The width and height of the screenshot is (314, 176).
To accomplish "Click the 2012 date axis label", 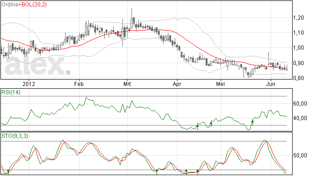I will [x=29, y=84].
